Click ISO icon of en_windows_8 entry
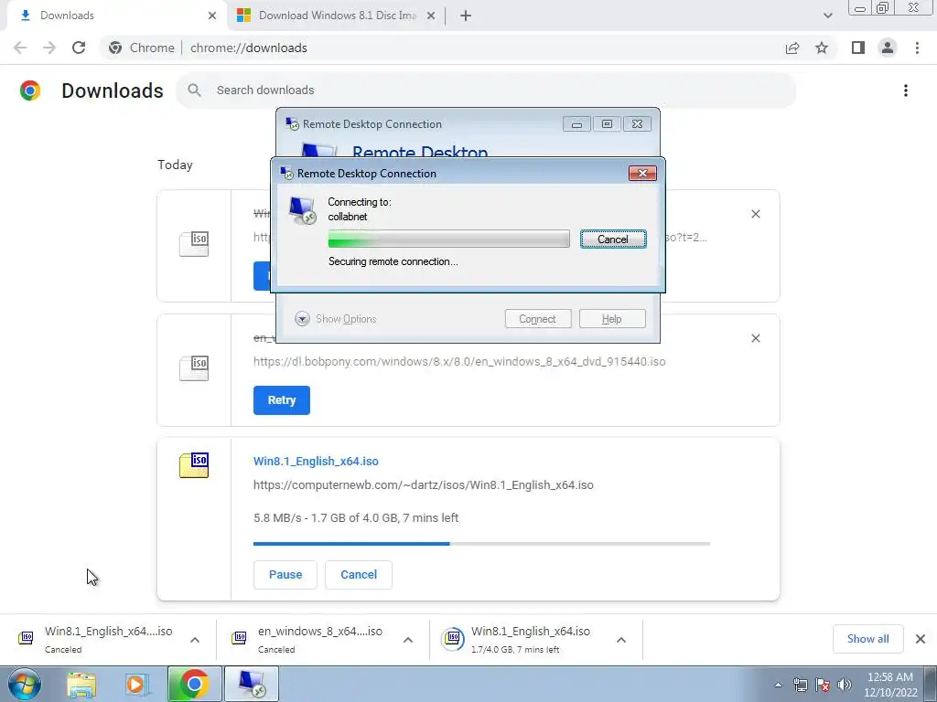This screenshot has height=702, width=937. click(194, 367)
